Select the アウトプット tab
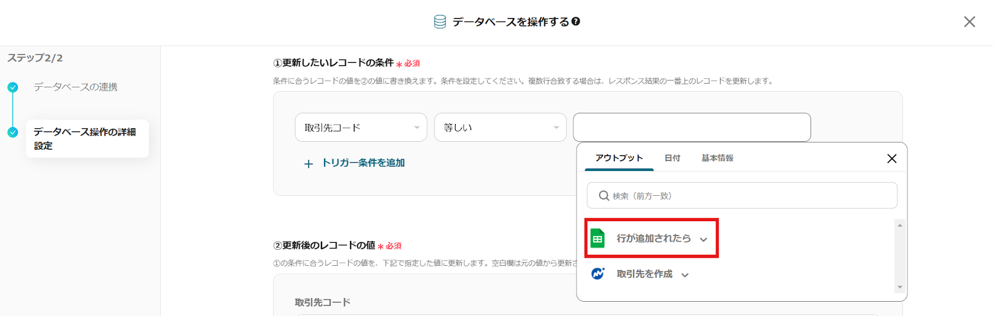The image size is (993, 316). pyautogui.click(x=619, y=158)
